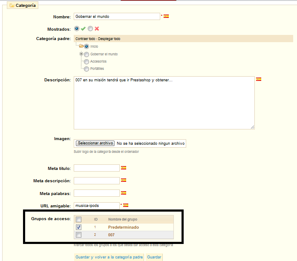The image size is (297, 261).
Task: Click the flag icon beside URL amigable
Action: coord(126,205)
